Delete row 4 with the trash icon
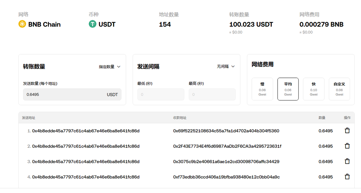361x193 pixels. (347, 177)
